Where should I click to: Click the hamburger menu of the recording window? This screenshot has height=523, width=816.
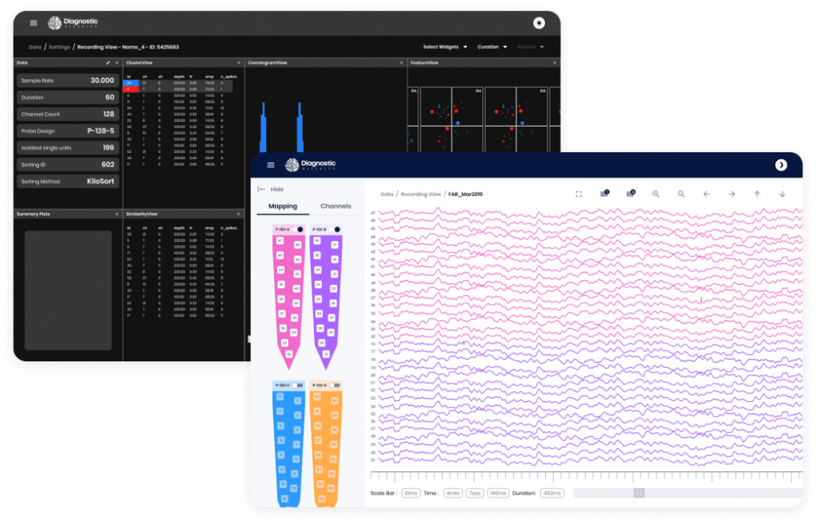pyautogui.click(x=271, y=165)
